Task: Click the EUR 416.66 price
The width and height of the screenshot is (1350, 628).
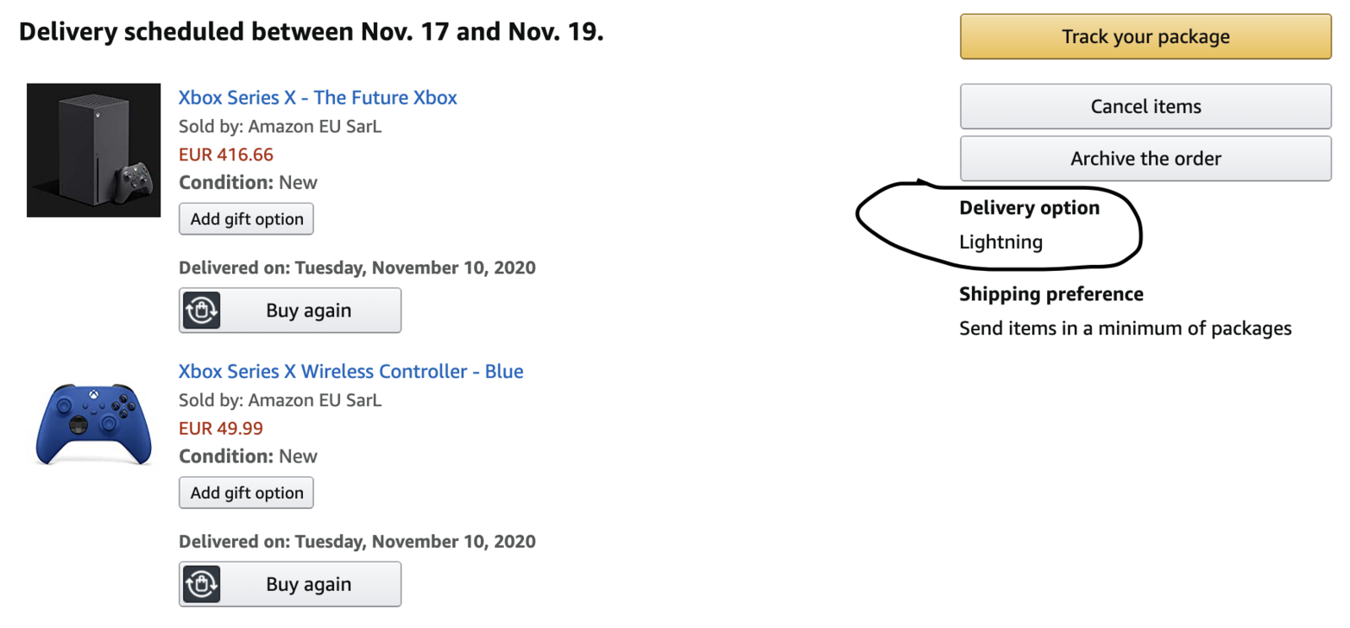Action: (x=226, y=154)
